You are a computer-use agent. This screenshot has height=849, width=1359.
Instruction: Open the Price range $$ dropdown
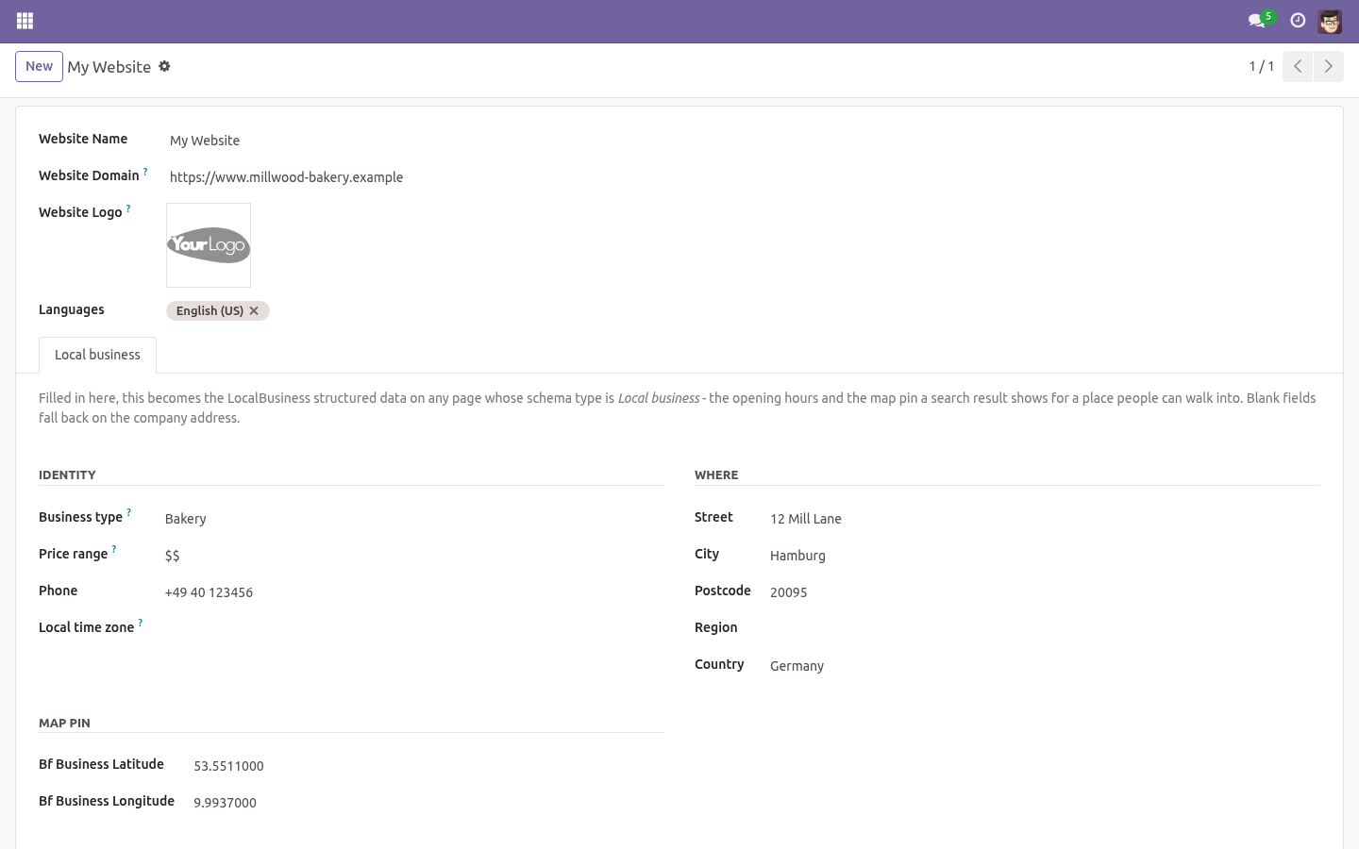click(412, 556)
